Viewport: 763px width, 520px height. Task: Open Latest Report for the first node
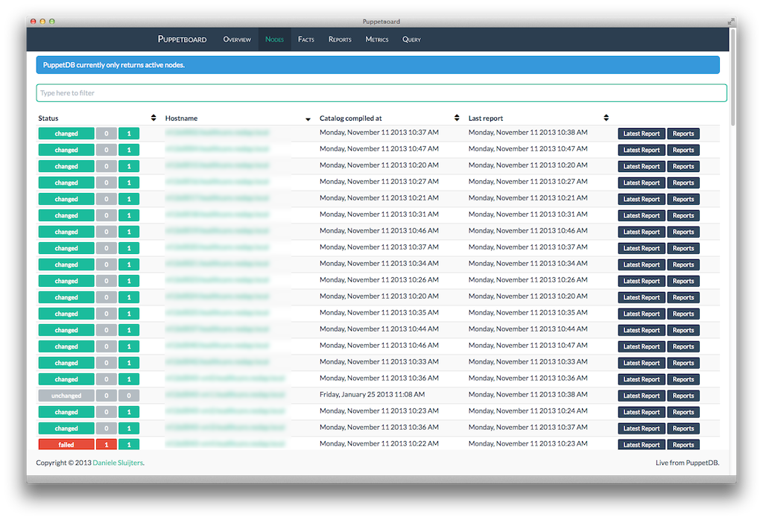tap(642, 133)
